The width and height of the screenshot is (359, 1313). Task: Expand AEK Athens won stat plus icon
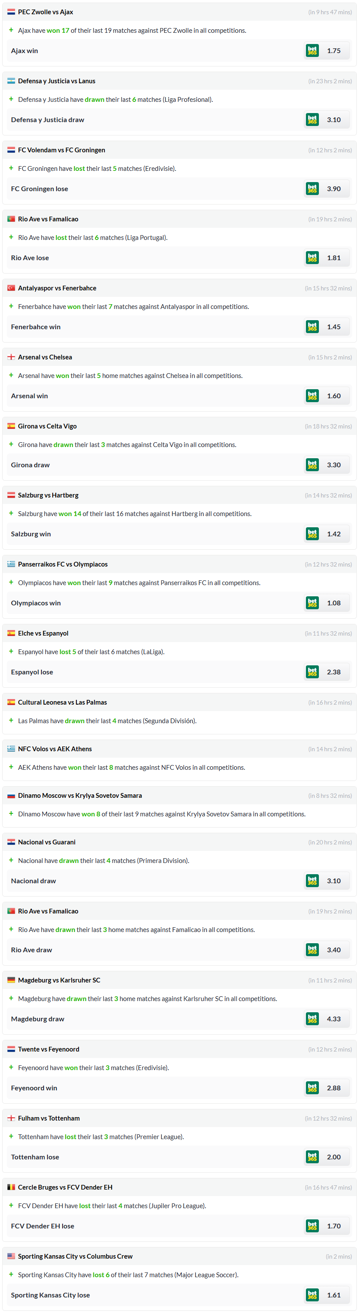click(x=11, y=767)
